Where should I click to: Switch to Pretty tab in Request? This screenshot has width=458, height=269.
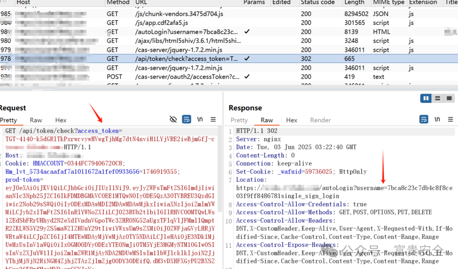pos(8,120)
